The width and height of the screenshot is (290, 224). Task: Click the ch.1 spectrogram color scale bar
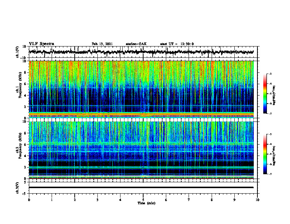265,94
